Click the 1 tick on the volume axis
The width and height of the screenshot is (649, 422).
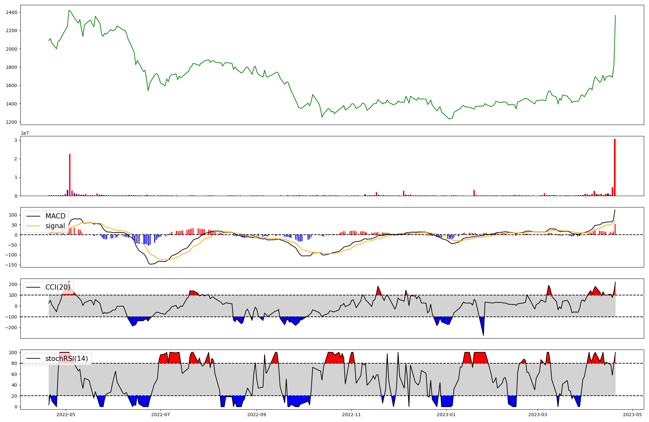(16, 178)
